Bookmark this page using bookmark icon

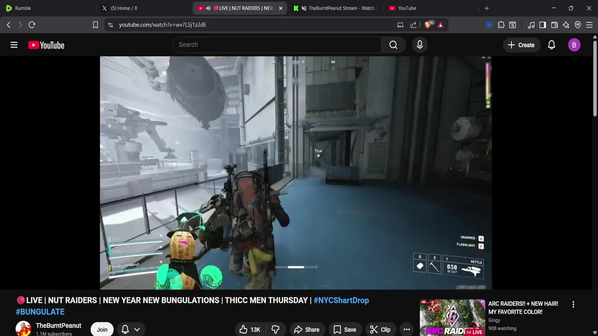[95, 25]
